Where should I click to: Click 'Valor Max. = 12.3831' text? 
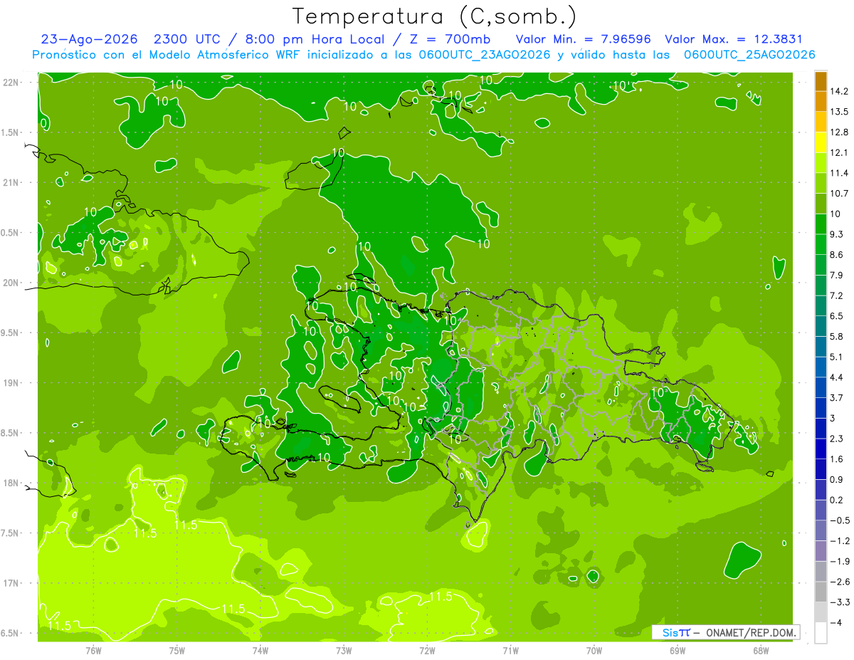[x=734, y=39]
